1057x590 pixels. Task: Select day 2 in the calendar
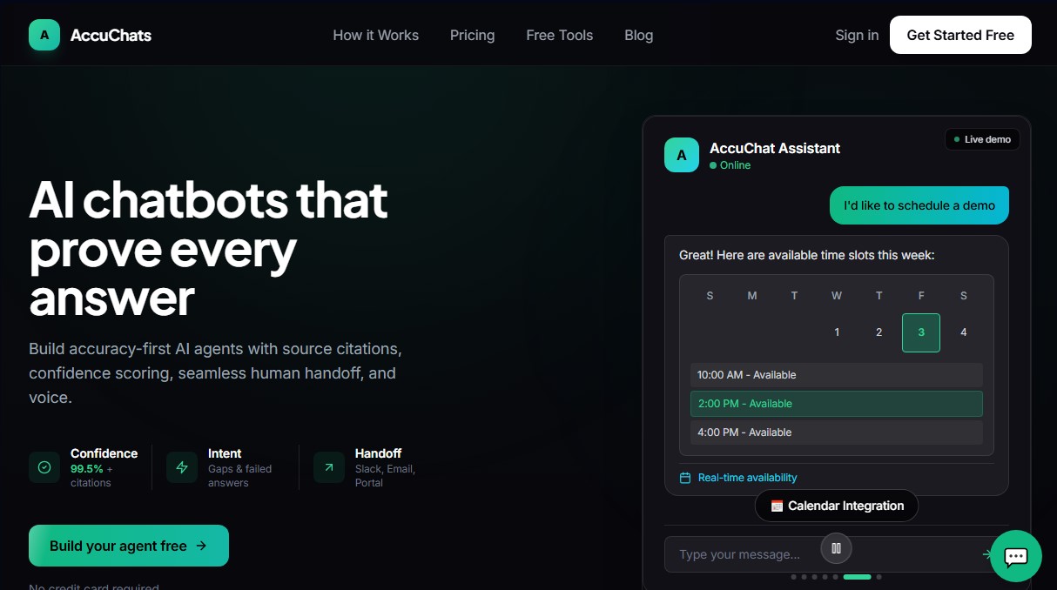[x=879, y=332]
